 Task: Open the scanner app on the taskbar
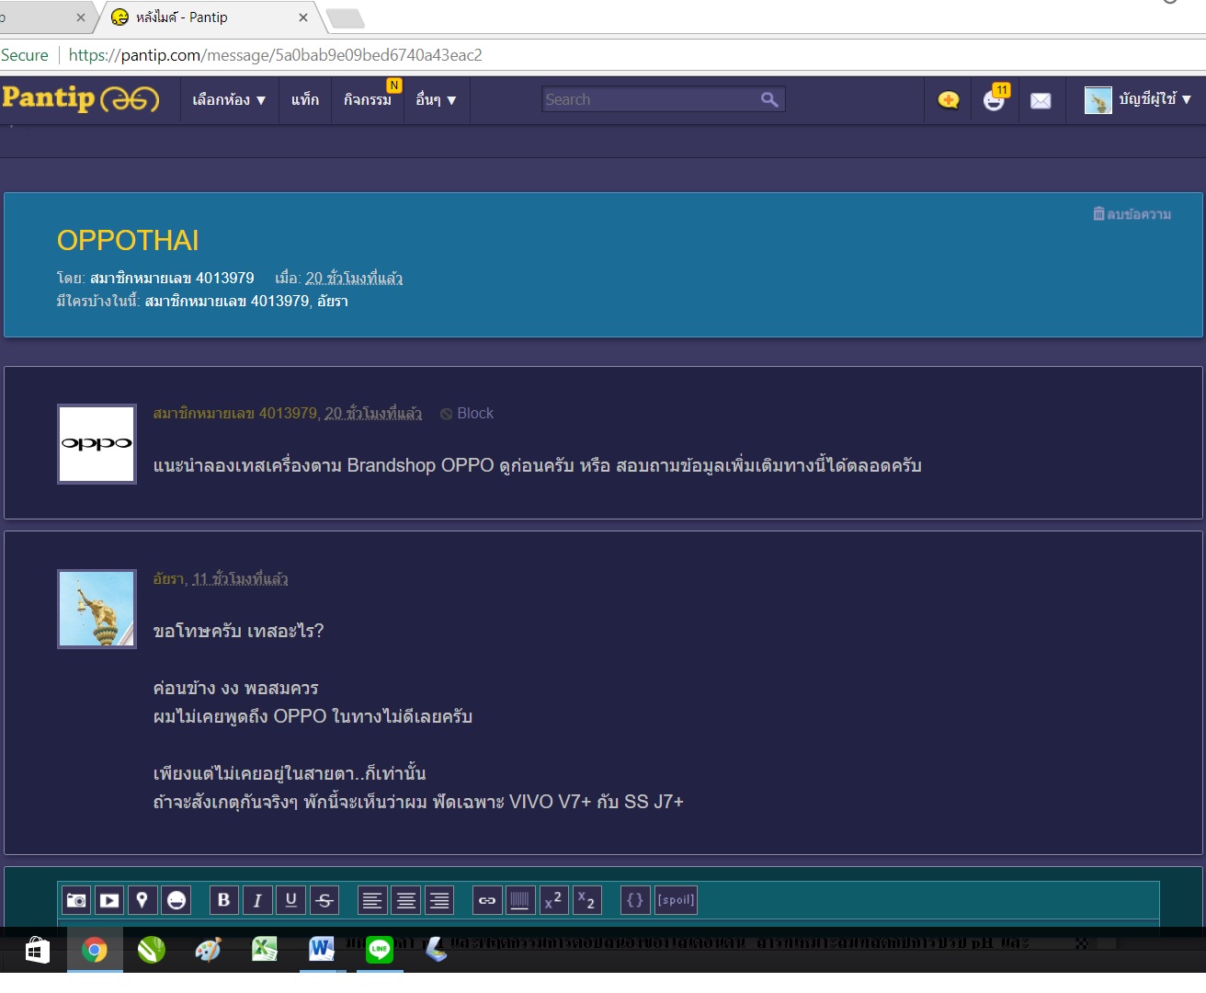pyautogui.click(x=436, y=950)
